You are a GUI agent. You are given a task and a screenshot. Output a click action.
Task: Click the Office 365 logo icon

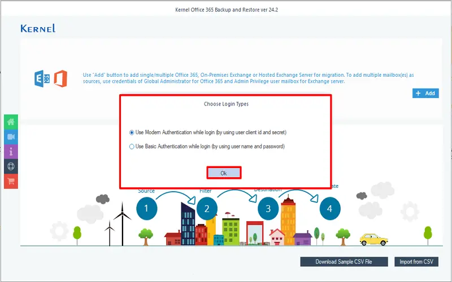[60, 78]
